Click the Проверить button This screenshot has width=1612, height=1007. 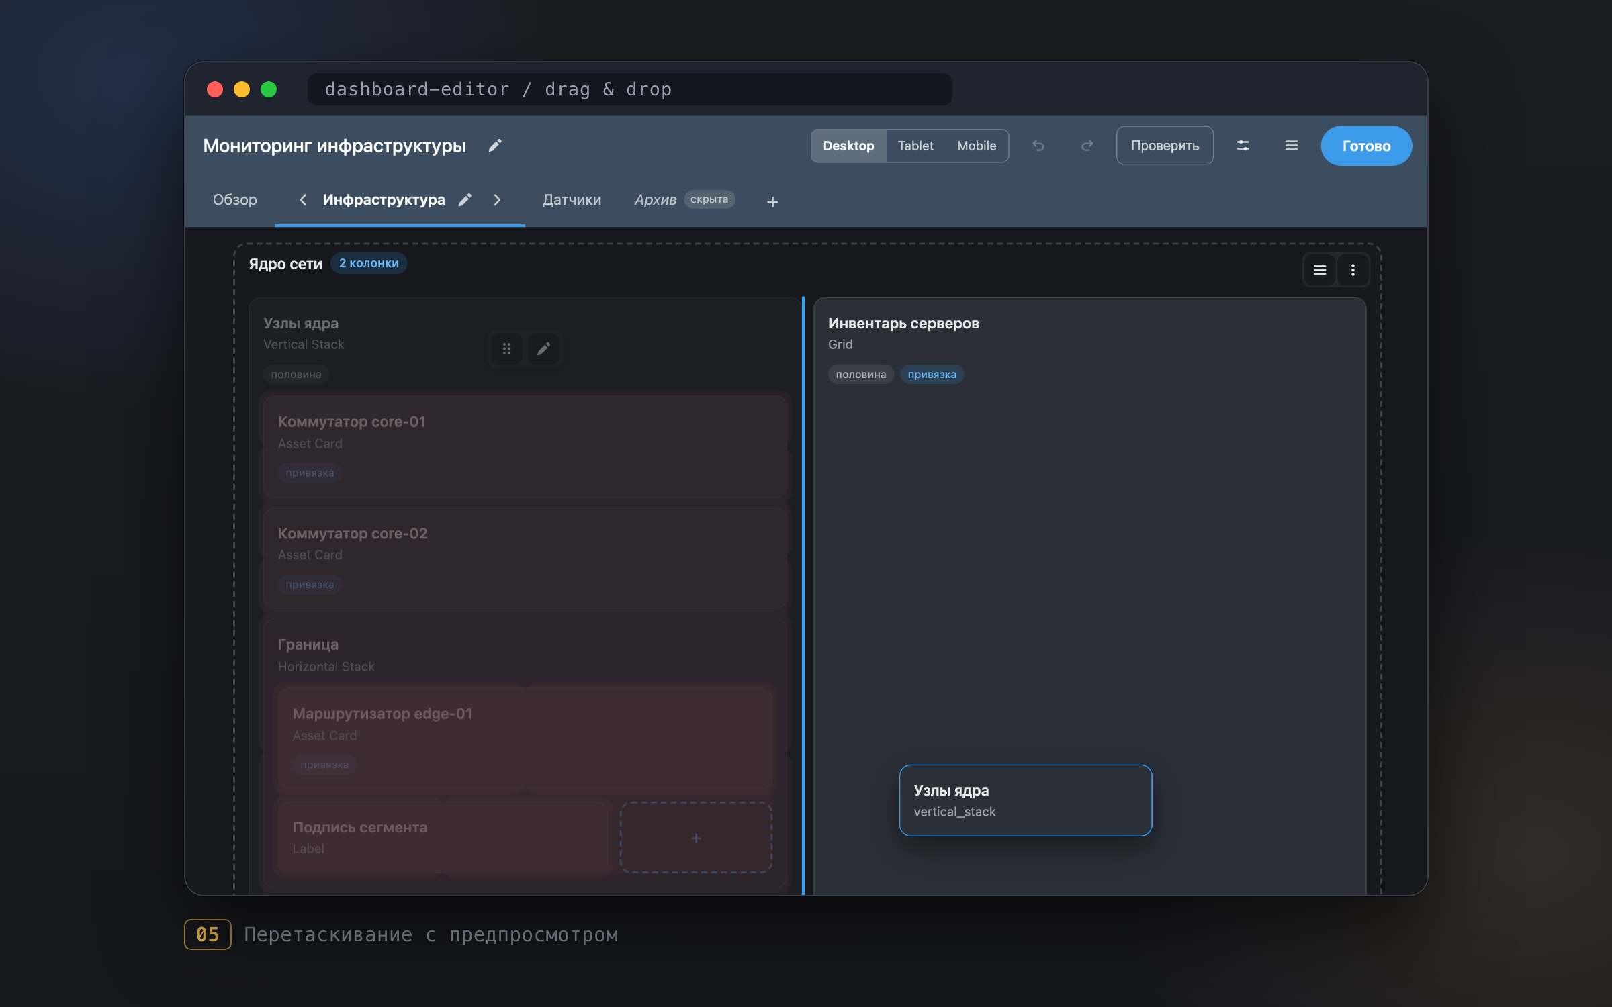[x=1165, y=146]
